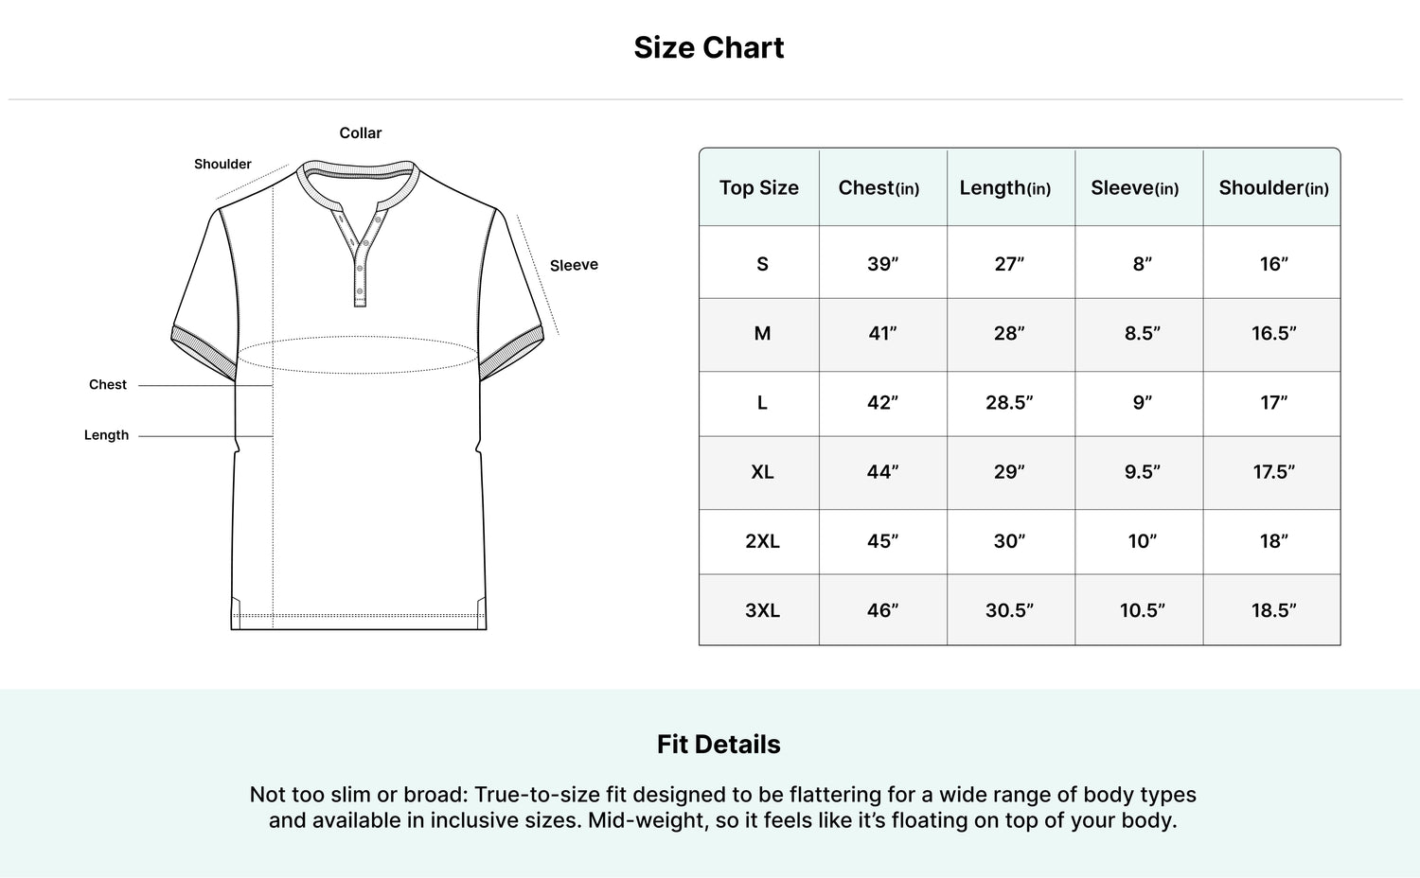1420x878 pixels.
Task: Select the Shoulder(in) column header
Action: [x=1273, y=187]
